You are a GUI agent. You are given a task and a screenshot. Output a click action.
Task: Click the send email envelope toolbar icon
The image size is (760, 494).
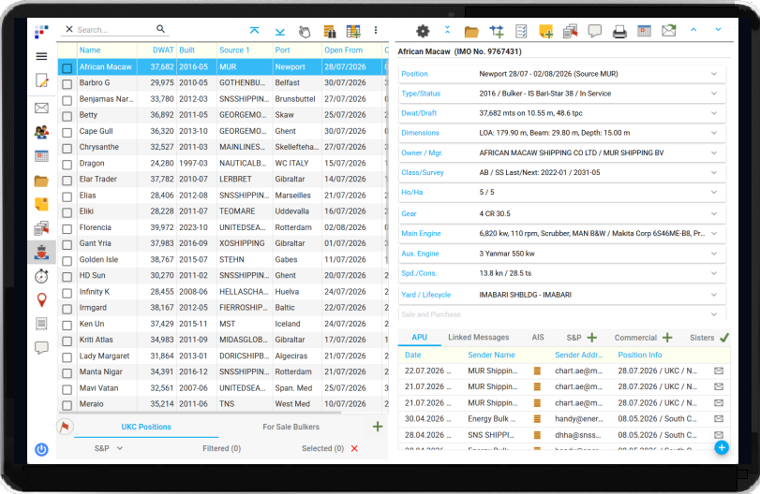[669, 31]
